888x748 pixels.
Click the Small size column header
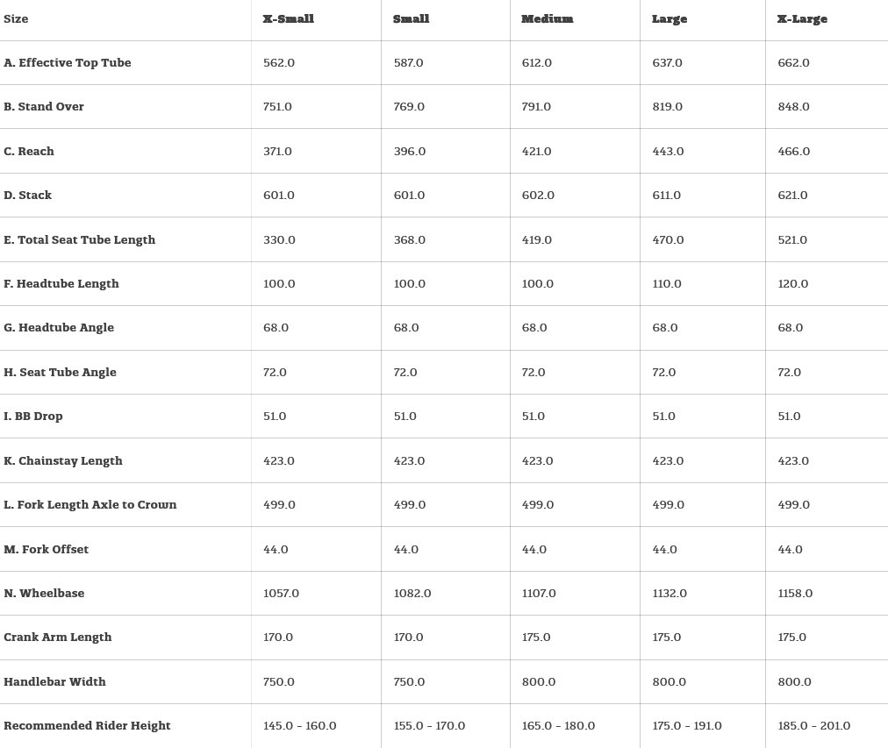[x=411, y=19]
